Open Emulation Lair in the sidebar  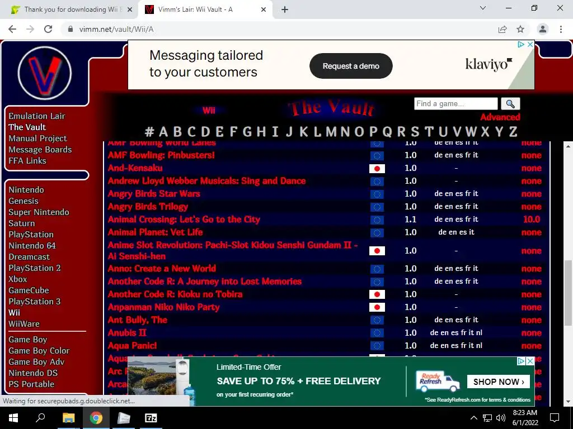click(37, 116)
